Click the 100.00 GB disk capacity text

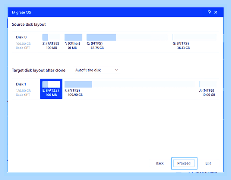(23, 44)
